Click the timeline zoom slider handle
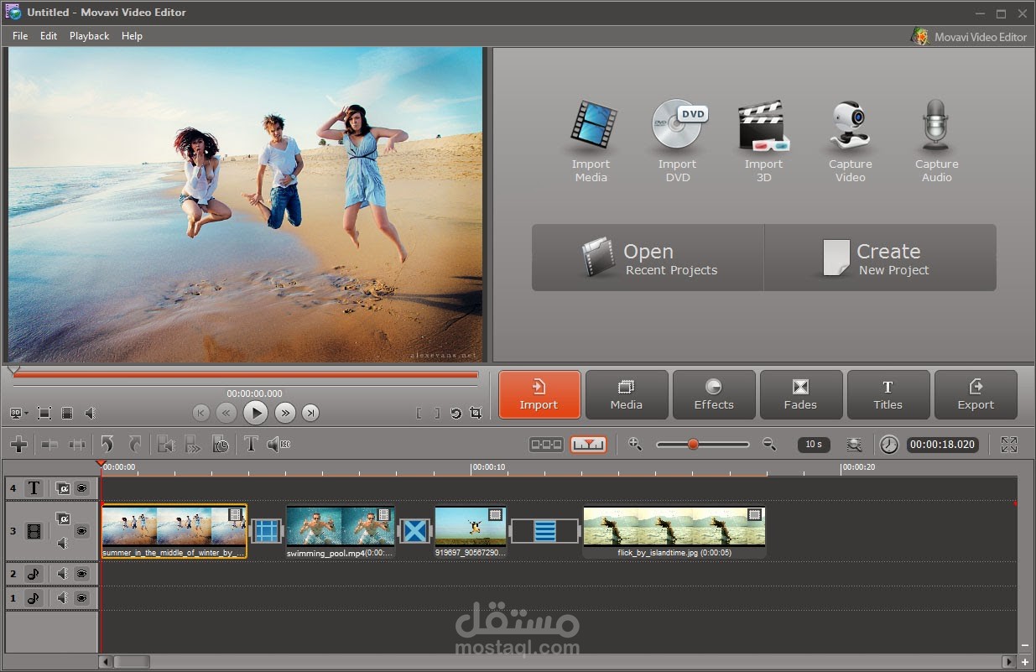Viewport: 1036px width, 672px height. [x=693, y=445]
